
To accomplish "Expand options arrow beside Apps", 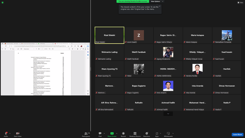I will (160, 133).
